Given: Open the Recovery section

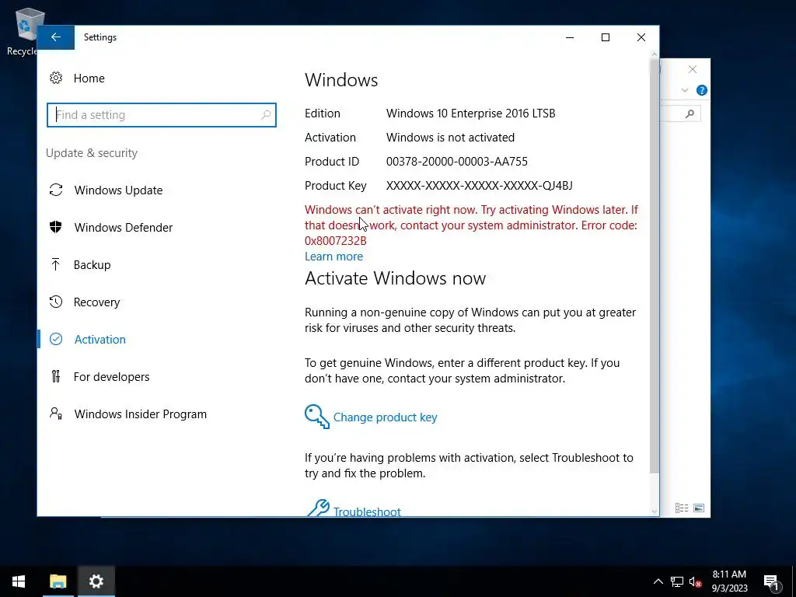Looking at the screenshot, I should tap(96, 302).
